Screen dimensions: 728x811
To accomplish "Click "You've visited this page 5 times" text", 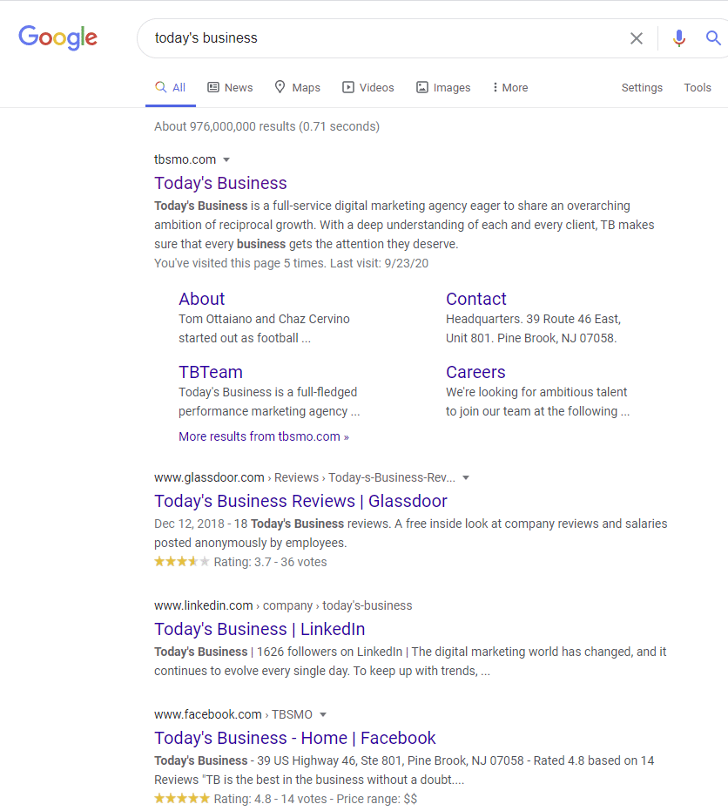I will click(x=291, y=263).
